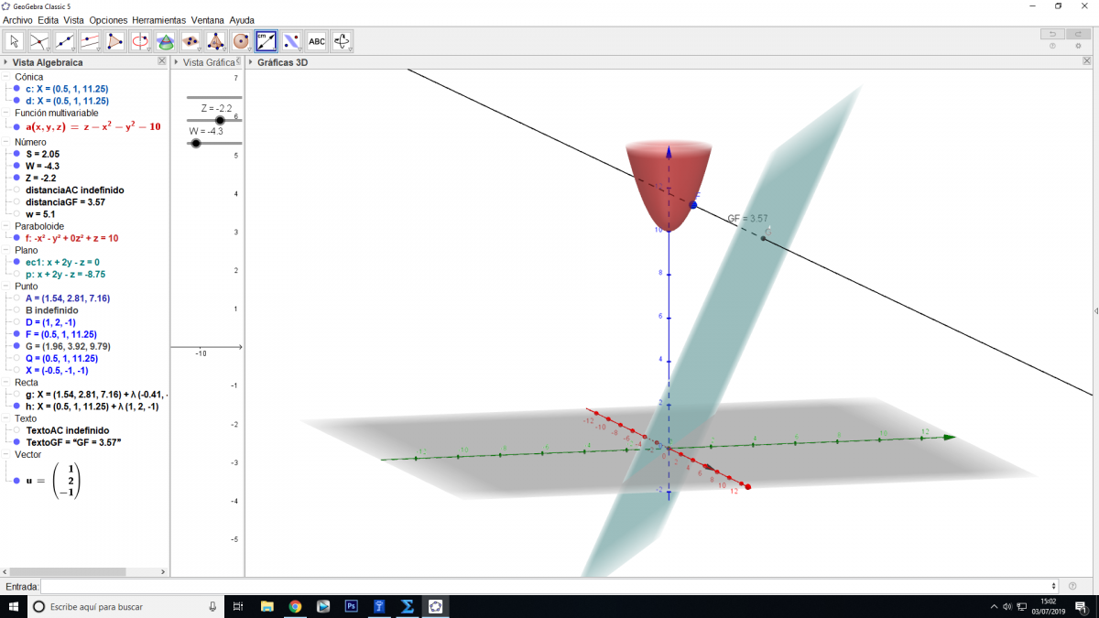Collapse the Número category
This screenshot has width=1099, height=618.
pos(6,142)
